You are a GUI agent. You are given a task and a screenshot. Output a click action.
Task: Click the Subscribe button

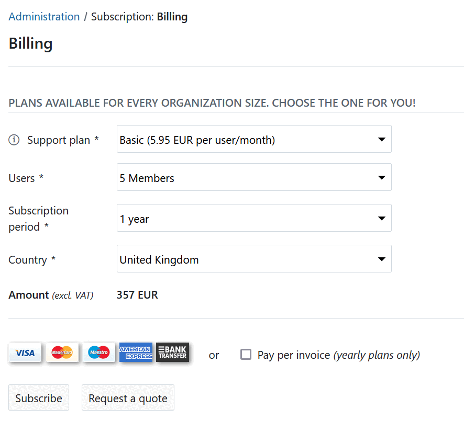tap(38, 397)
